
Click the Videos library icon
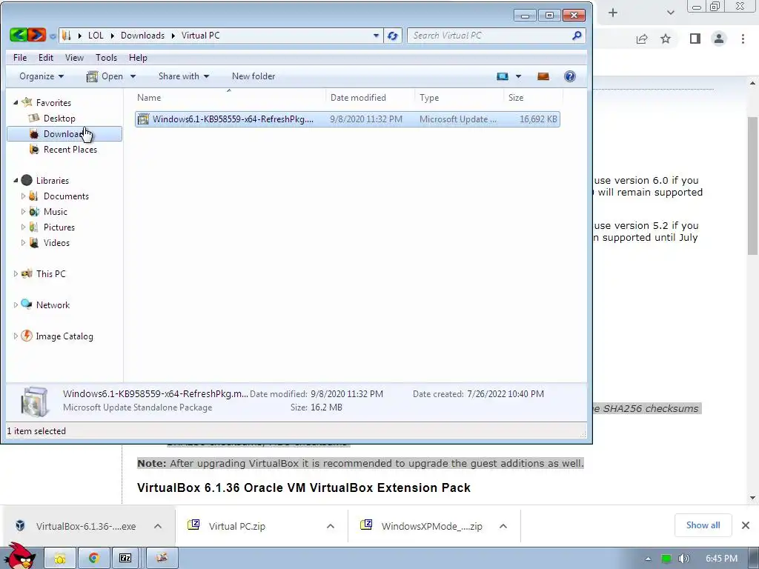(x=34, y=242)
